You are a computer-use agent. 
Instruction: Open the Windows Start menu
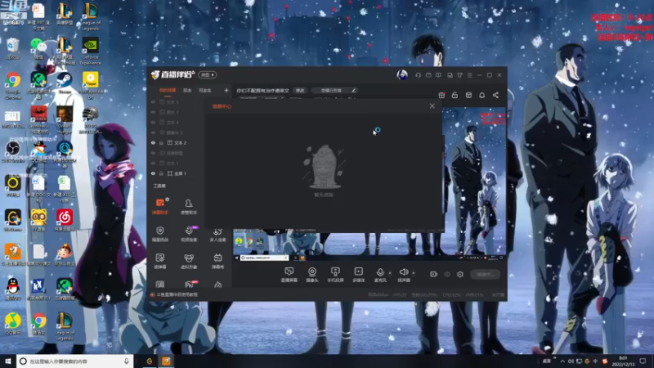pyautogui.click(x=7, y=361)
